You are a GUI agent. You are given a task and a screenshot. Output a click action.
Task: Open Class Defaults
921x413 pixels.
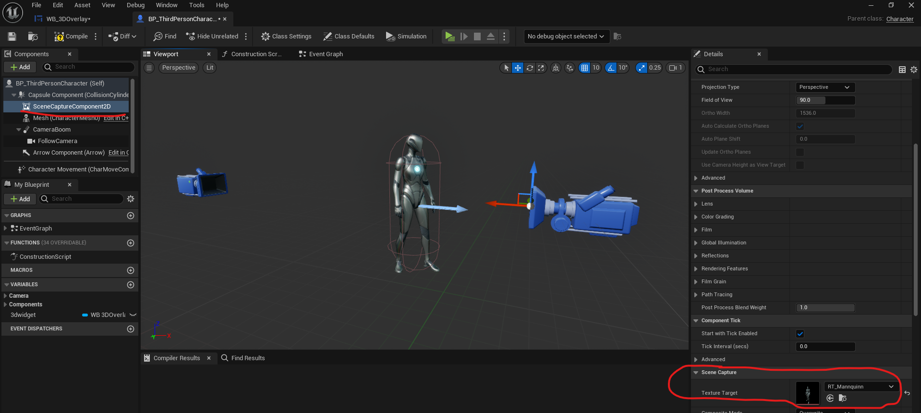pos(349,36)
